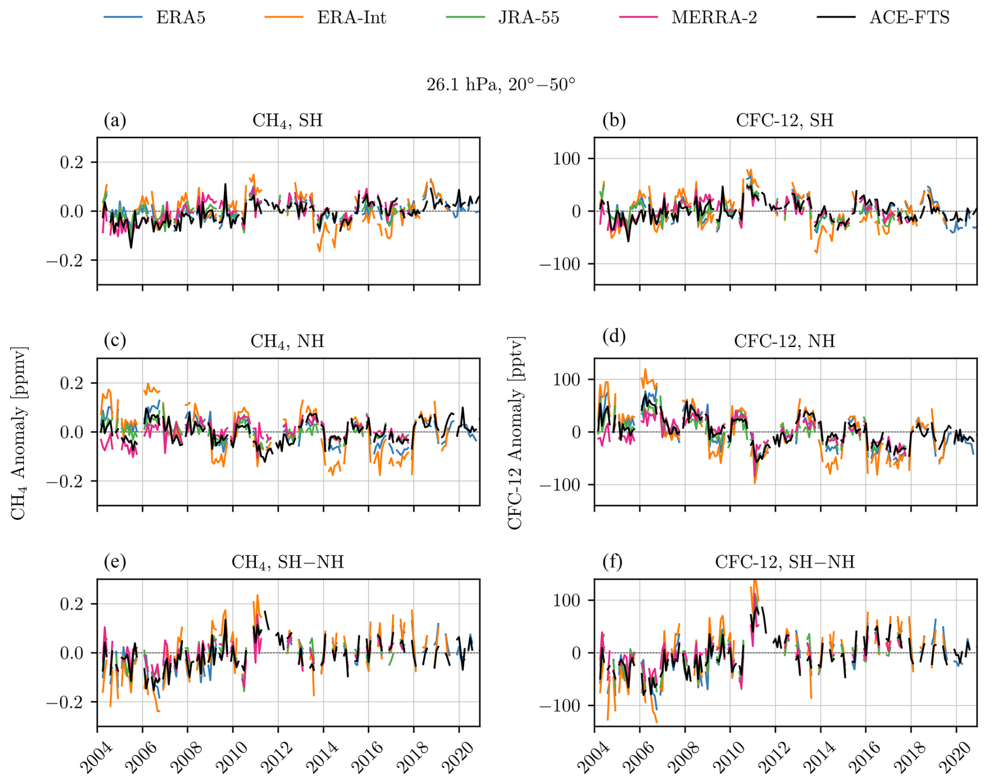Select the CH4, NH panel title

tap(288, 341)
